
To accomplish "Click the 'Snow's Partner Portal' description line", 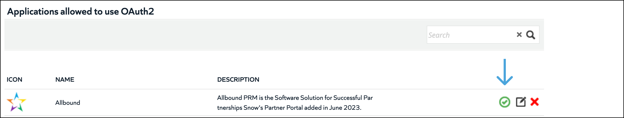I will pyautogui.click(x=289, y=108).
